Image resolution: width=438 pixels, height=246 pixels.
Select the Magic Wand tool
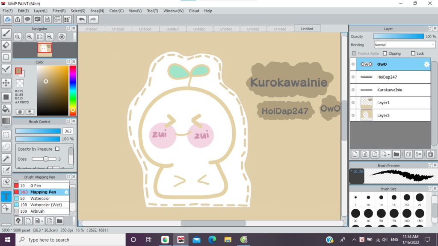pyautogui.click(x=6, y=158)
